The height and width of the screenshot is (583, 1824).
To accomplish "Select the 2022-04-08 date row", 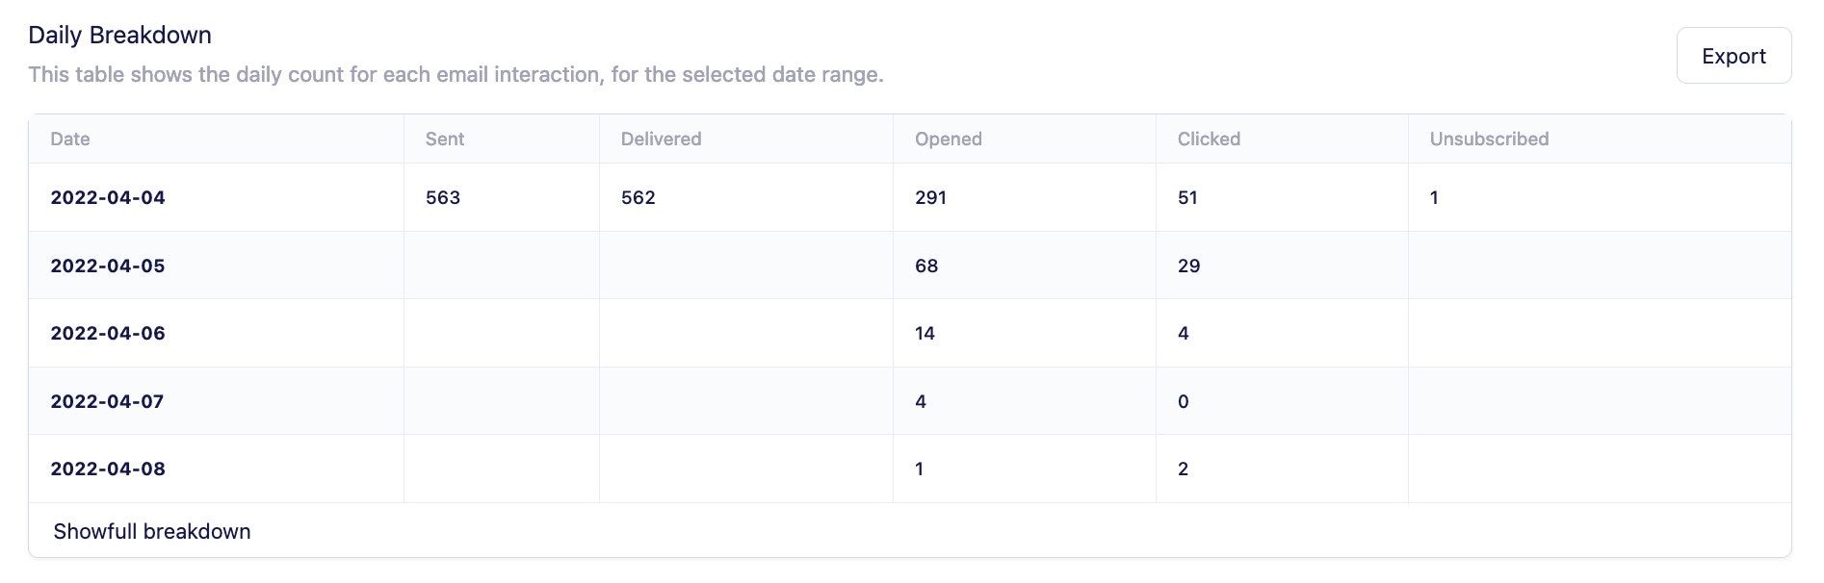I will 108,469.
